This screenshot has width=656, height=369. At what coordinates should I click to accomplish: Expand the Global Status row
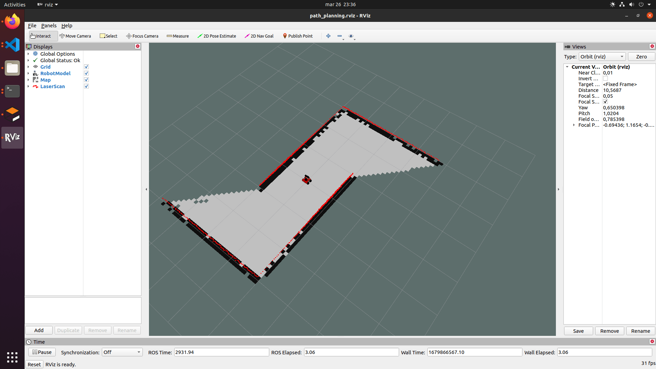28,60
